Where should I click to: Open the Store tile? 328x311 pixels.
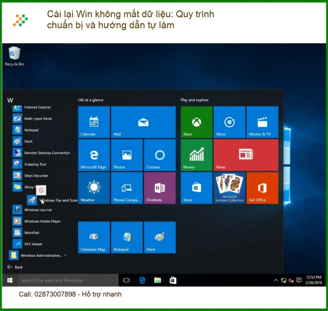pyautogui.click(x=196, y=188)
